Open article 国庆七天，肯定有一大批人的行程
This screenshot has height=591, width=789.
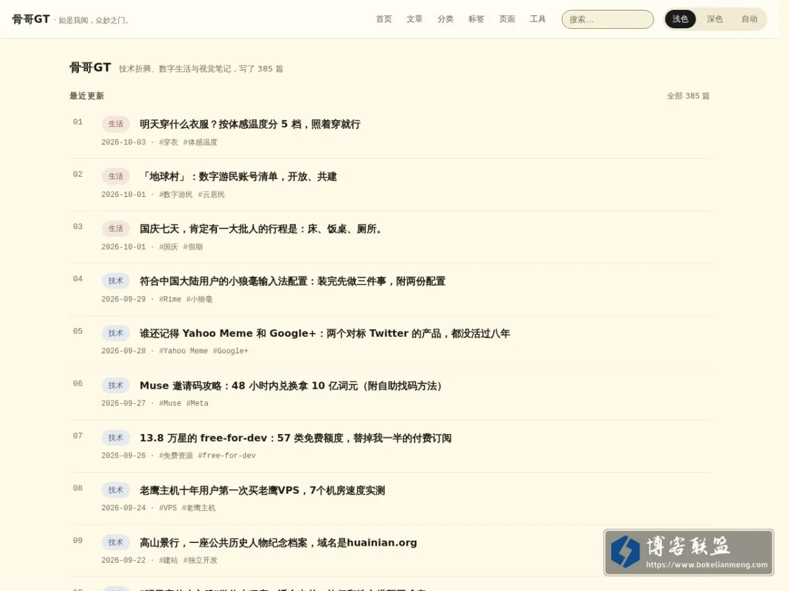(x=262, y=229)
